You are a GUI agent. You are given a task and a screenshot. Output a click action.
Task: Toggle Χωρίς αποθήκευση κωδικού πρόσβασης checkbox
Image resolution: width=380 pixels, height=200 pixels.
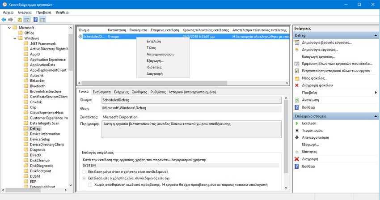point(90,185)
